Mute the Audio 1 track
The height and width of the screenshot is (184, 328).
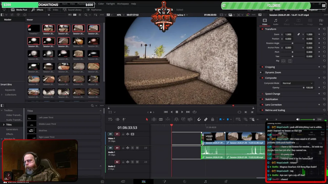(137, 148)
